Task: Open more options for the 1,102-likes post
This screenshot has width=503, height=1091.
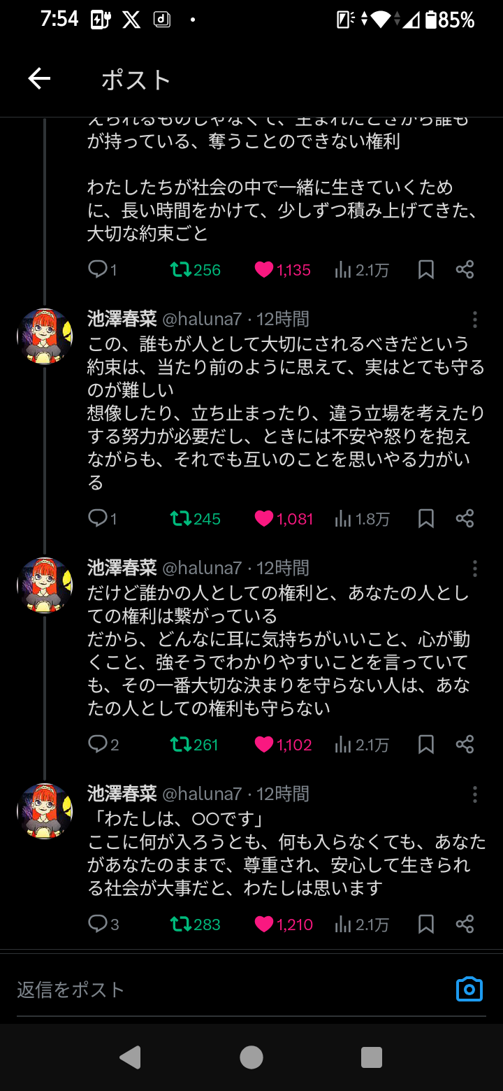Action: coord(475,568)
